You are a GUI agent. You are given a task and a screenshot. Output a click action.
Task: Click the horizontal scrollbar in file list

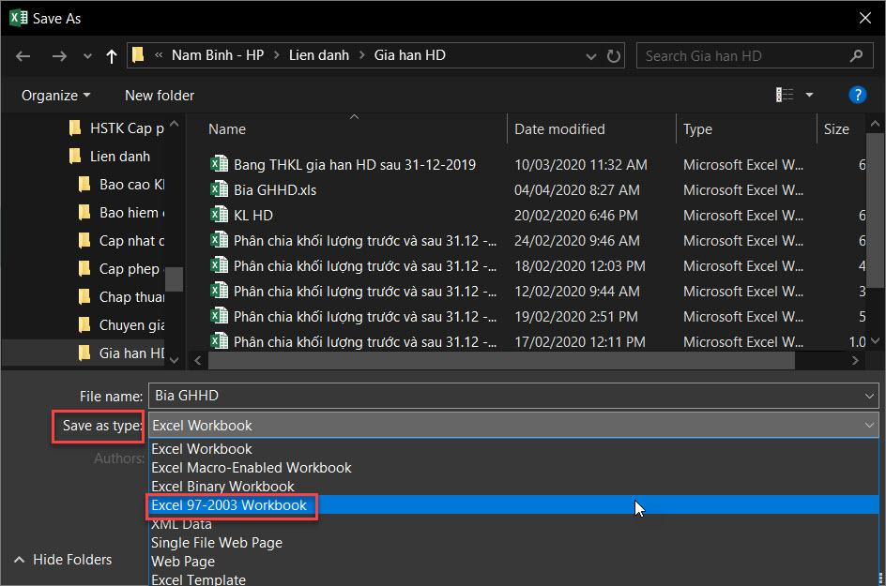(x=500, y=360)
